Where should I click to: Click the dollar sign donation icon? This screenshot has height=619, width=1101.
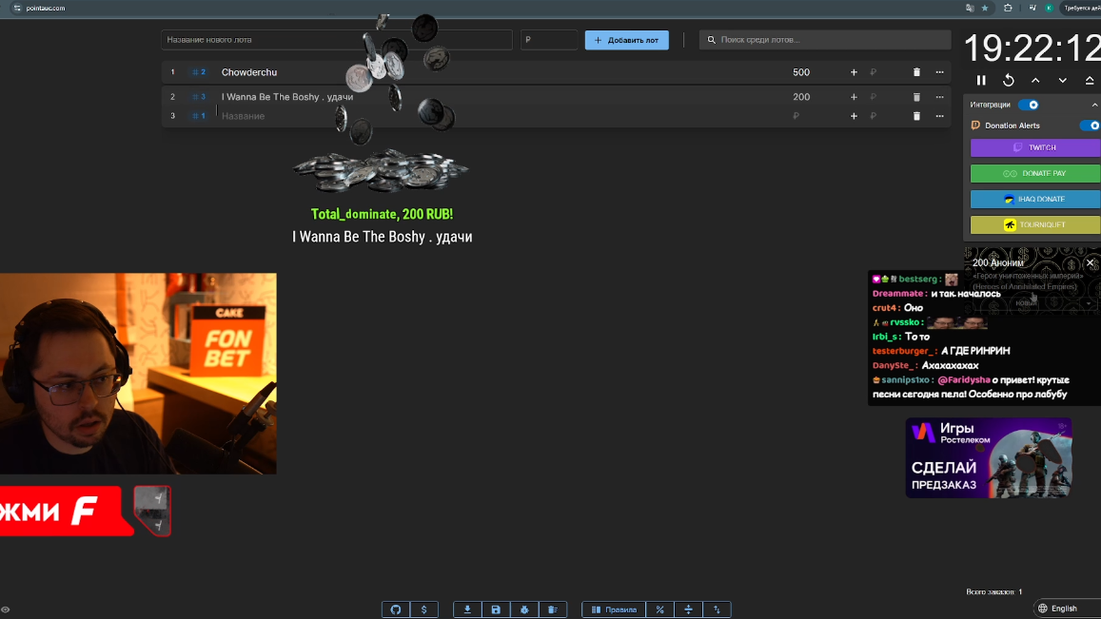[424, 609]
